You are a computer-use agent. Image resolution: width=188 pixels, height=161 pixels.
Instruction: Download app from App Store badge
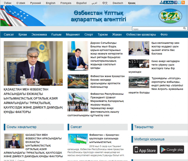click(145, 150)
